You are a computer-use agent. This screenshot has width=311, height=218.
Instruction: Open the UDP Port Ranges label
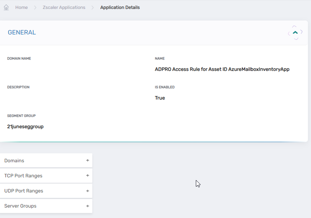[x=24, y=191]
